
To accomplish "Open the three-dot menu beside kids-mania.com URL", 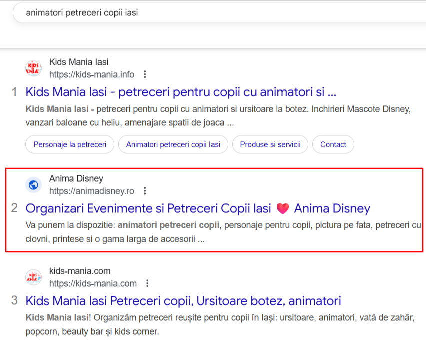I will pyautogui.click(x=147, y=283).
